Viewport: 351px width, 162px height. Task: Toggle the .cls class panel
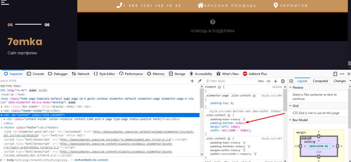[268, 81]
